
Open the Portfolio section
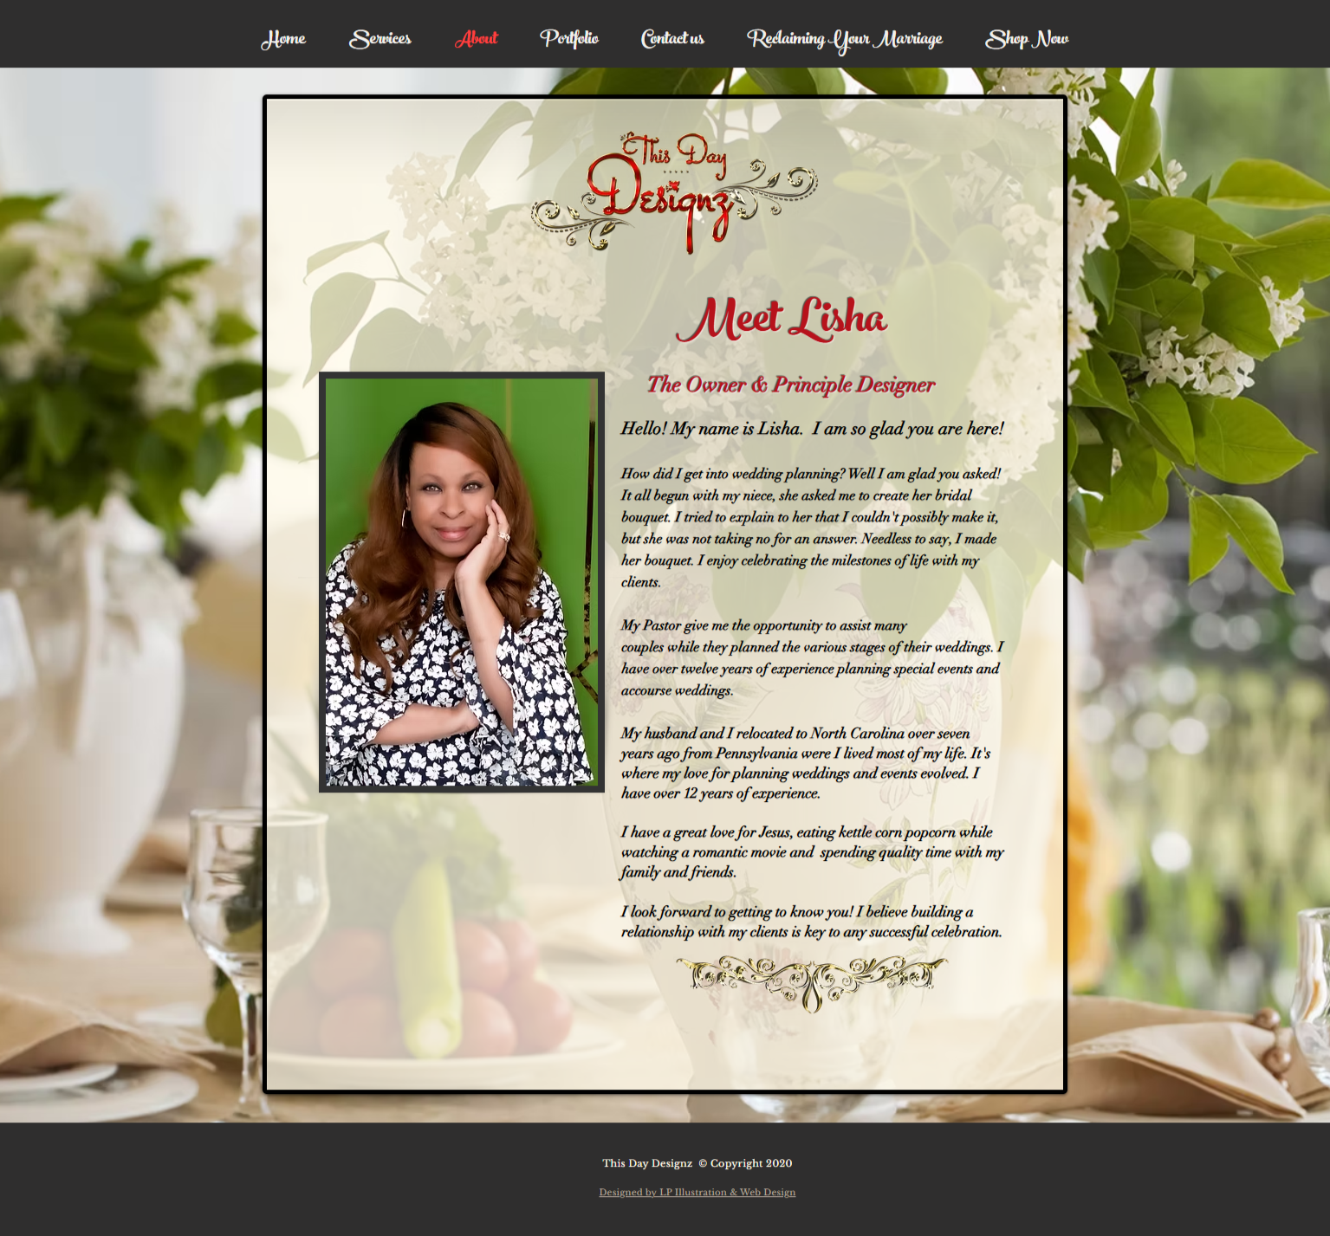pyautogui.click(x=569, y=38)
